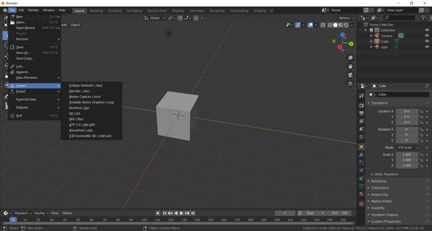Click the zoom magnifier viewport icon
The height and width of the screenshot is (231, 432).
tap(350, 58)
